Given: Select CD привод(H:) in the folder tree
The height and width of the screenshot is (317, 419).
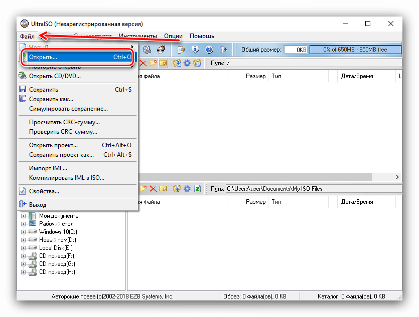Looking at the screenshot, I should (x=57, y=272).
